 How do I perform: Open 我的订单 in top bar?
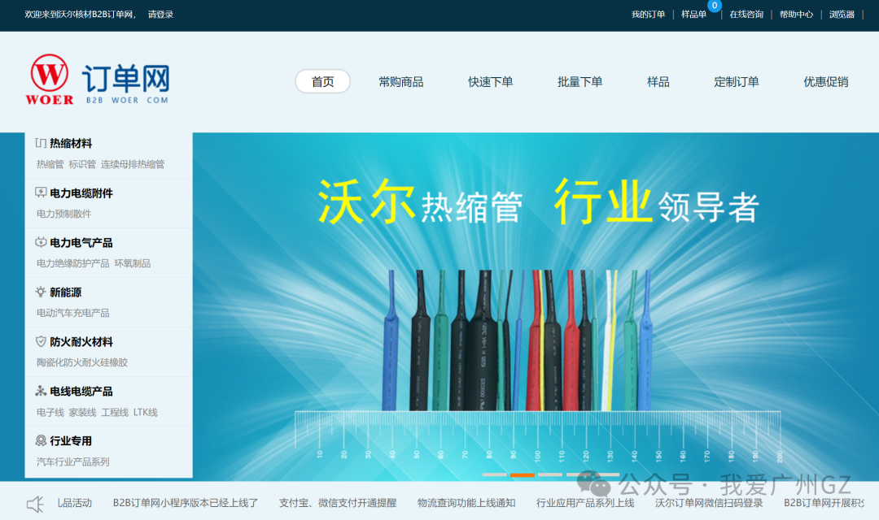pyautogui.click(x=648, y=15)
